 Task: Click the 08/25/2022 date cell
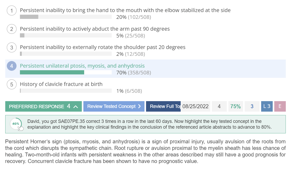click(x=196, y=106)
